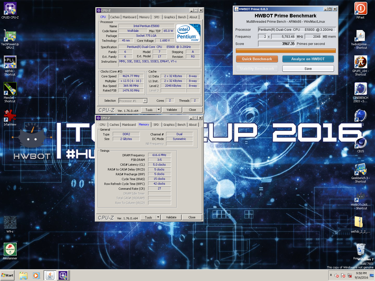This screenshot has height=281, width=375.
Task: Open Memory tab in upper CPU-Z window
Action: click(144, 17)
